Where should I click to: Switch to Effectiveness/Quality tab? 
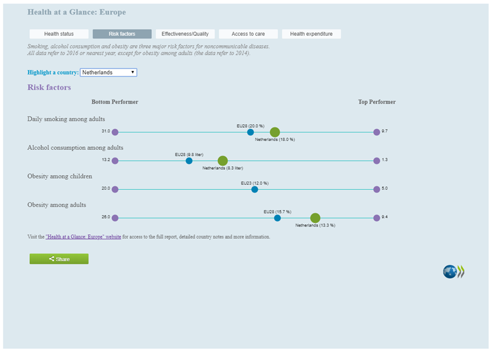185,34
